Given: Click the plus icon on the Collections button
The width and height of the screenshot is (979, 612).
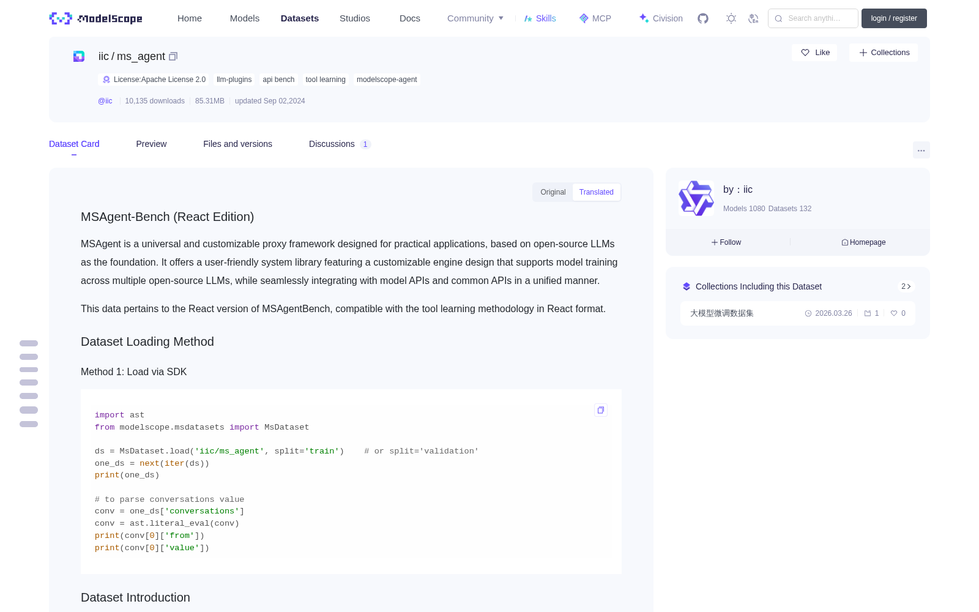Looking at the screenshot, I should click(x=863, y=53).
